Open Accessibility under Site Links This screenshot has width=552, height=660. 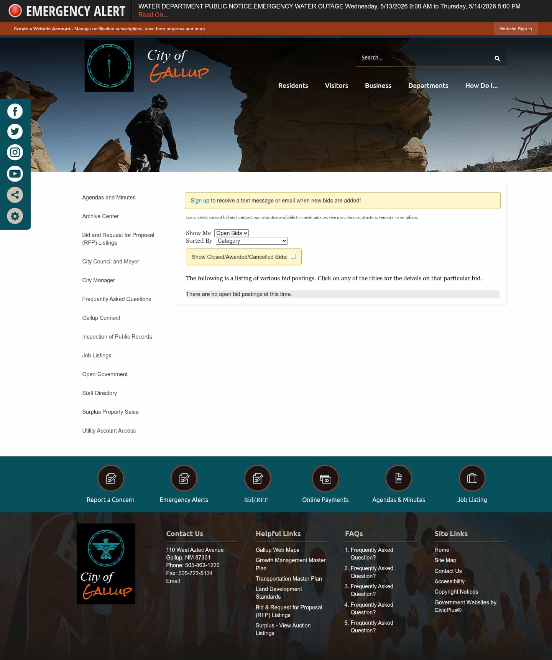449,581
